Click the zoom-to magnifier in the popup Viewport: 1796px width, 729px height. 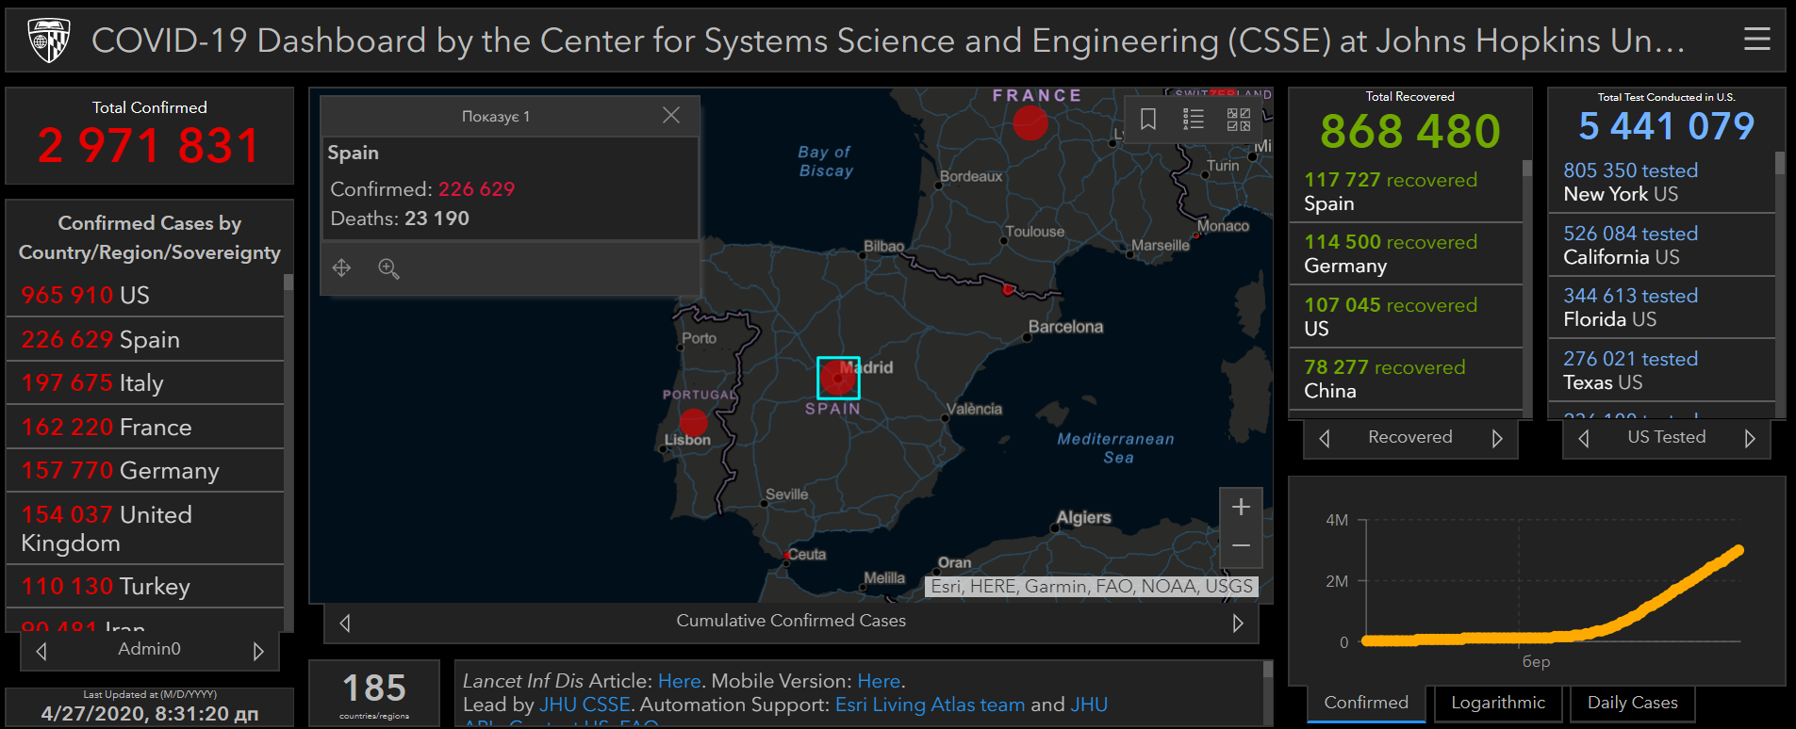[x=388, y=268]
